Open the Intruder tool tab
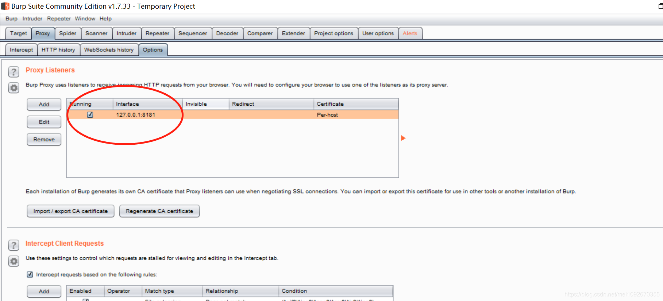This screenshot has height=301, width=663. [127, 33]
